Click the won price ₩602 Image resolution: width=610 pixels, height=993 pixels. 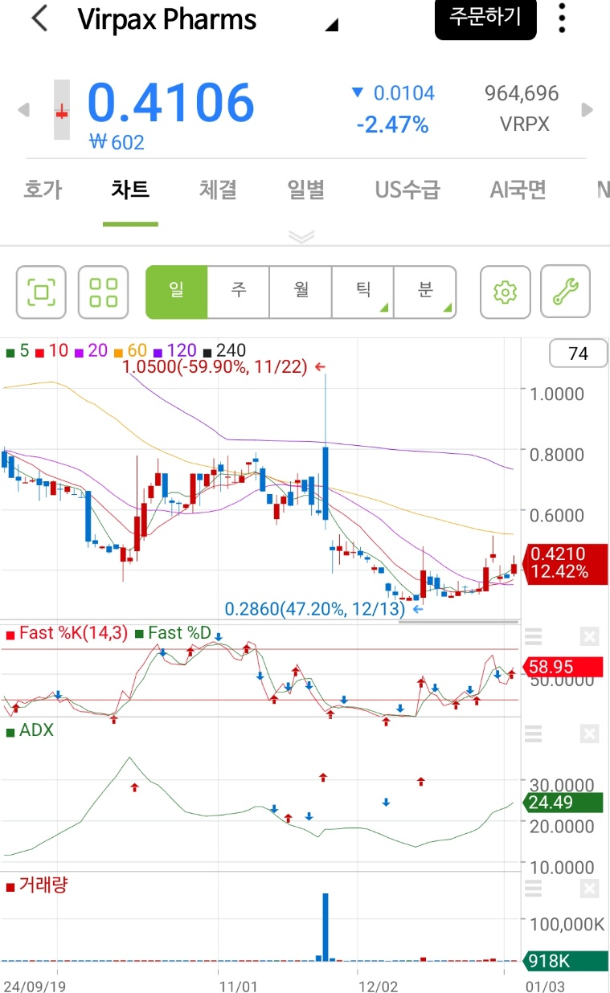tap(117, 143)
